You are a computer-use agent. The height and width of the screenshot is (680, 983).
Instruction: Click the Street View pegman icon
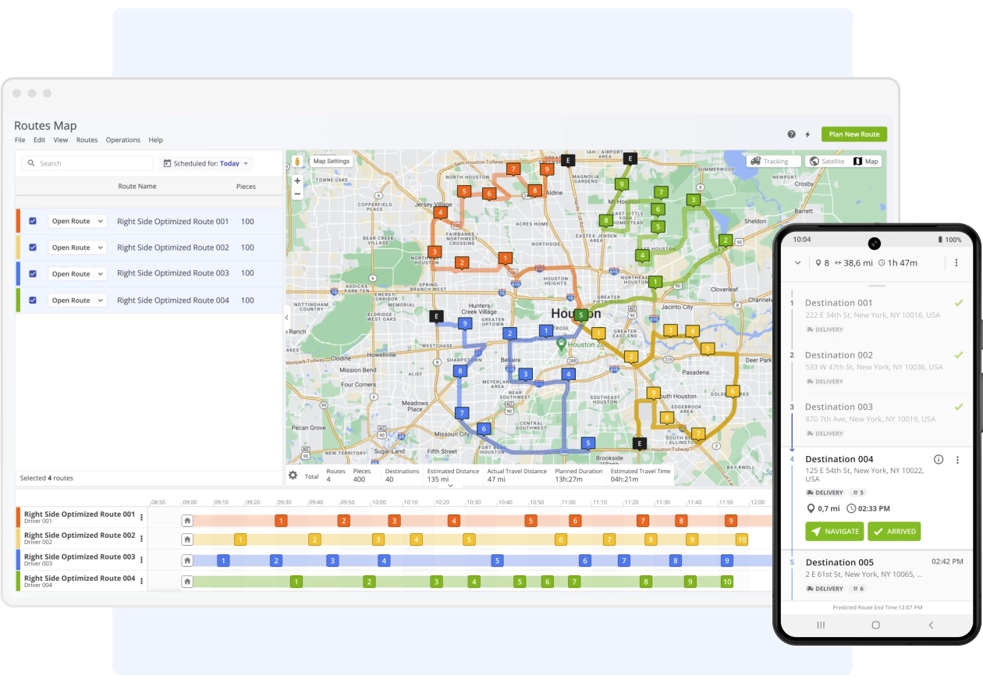pos(297,162)
